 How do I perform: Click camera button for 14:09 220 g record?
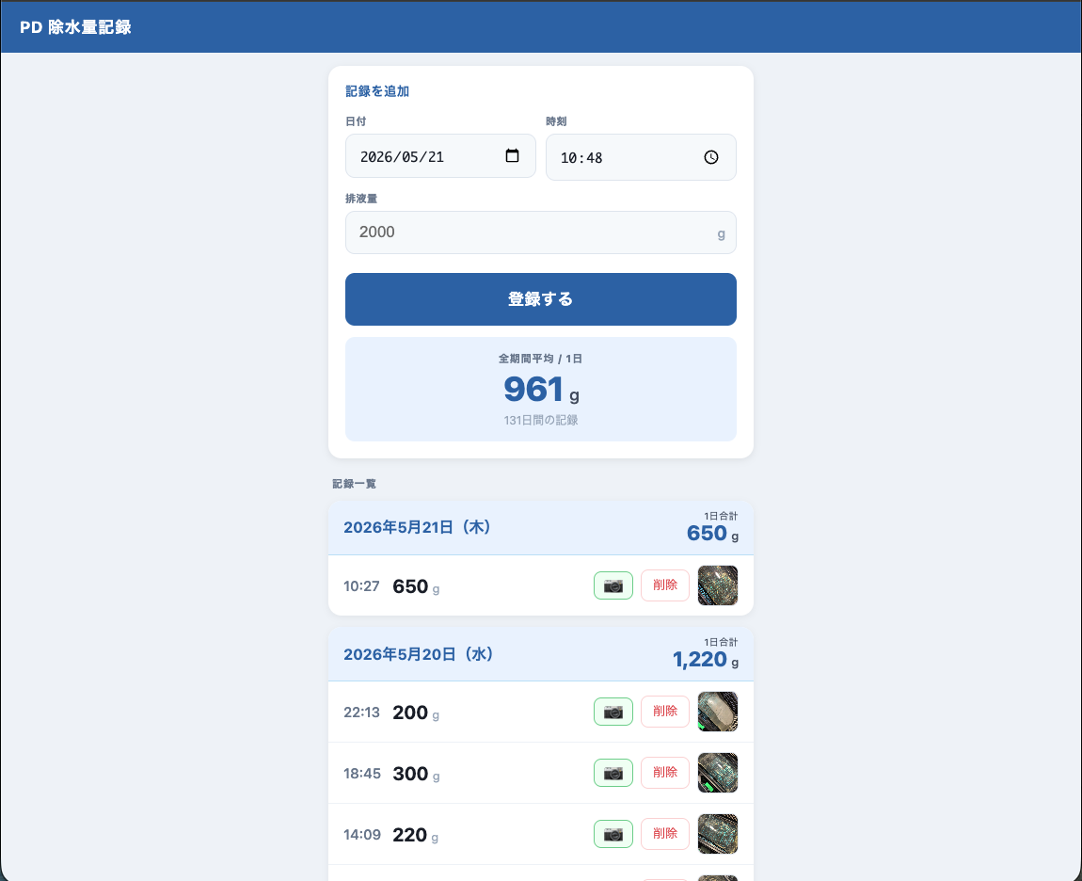tap(613, 834)
